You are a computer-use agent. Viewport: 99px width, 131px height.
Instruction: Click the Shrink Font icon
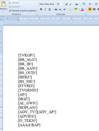click(x=71, y=4)
